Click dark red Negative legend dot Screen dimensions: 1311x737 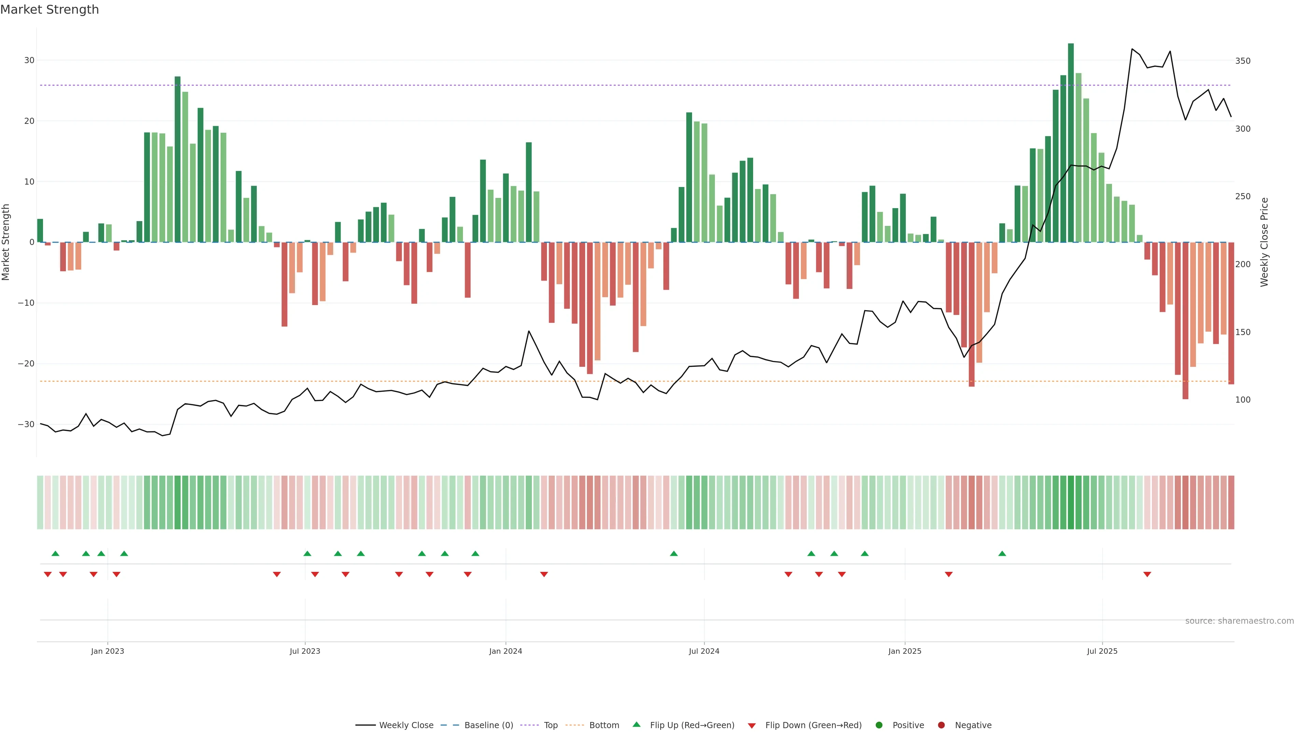[941, 725]
